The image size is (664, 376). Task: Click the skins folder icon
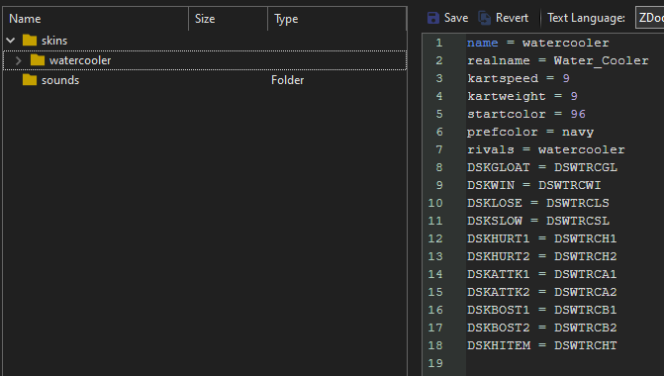click(30, 41)
